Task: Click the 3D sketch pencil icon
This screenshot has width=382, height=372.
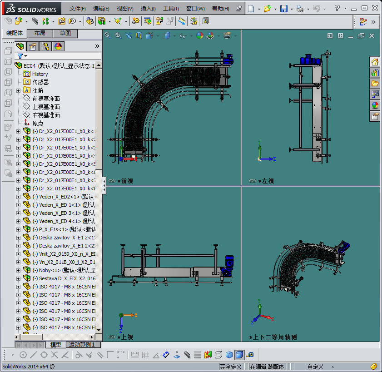Action: 363,22
